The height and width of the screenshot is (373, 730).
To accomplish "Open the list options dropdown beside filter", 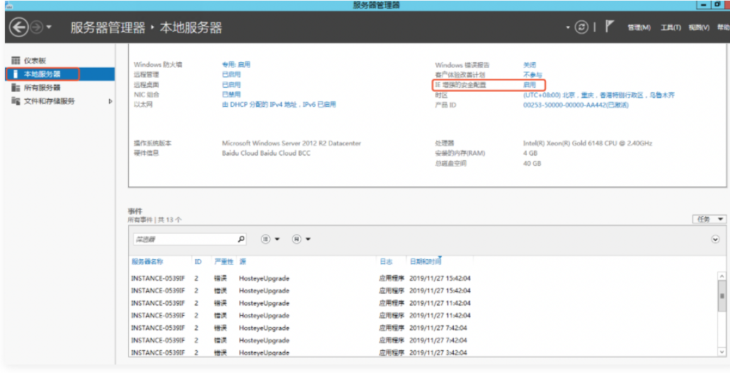I will point(269,239).
